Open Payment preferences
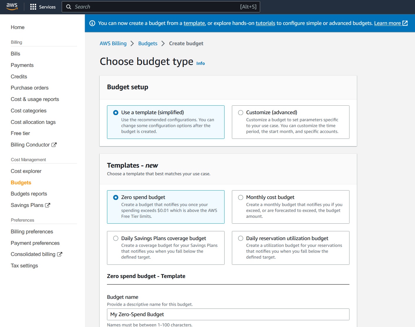The height and width of the screenshot is (327, 415). (35, 243)
